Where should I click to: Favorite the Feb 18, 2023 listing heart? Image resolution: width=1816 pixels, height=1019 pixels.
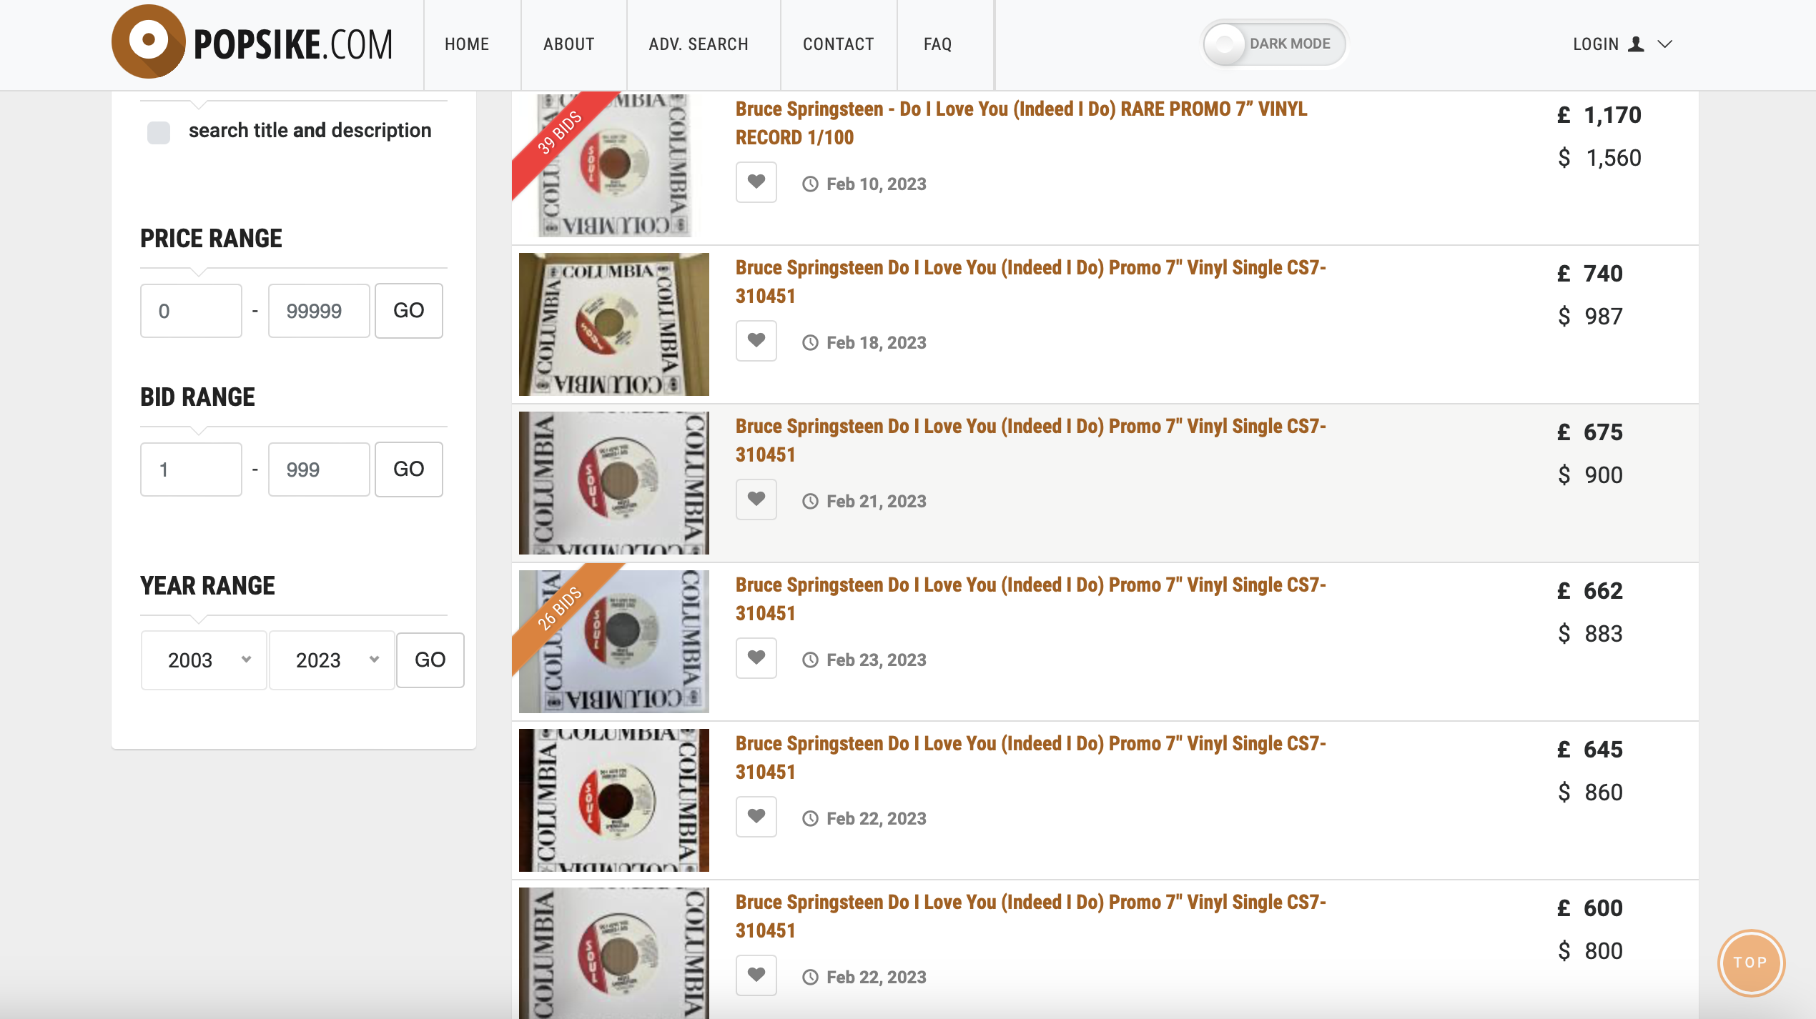pos(756,341)
